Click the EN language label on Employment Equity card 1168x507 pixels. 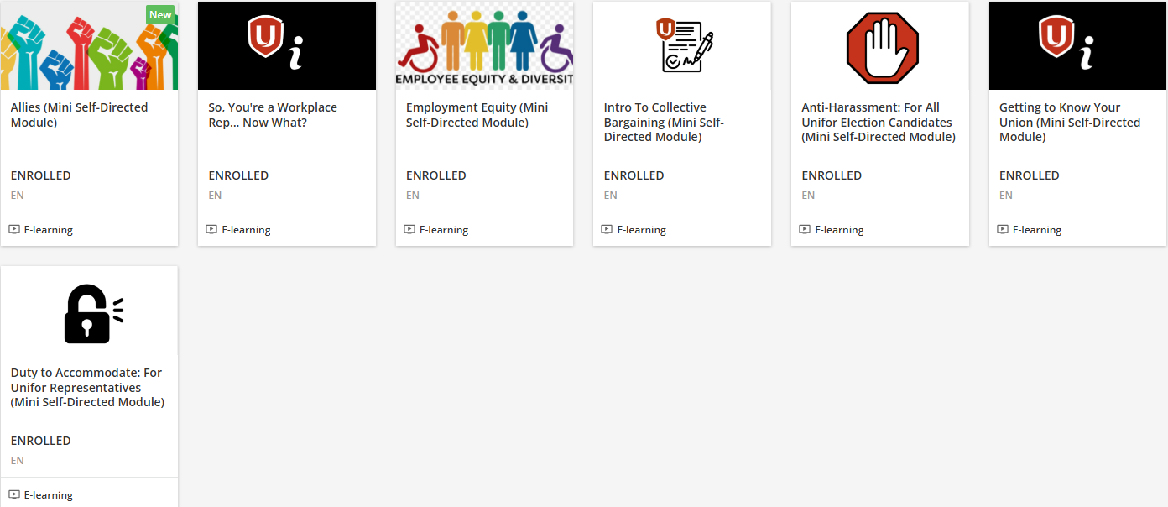point(412,195)
